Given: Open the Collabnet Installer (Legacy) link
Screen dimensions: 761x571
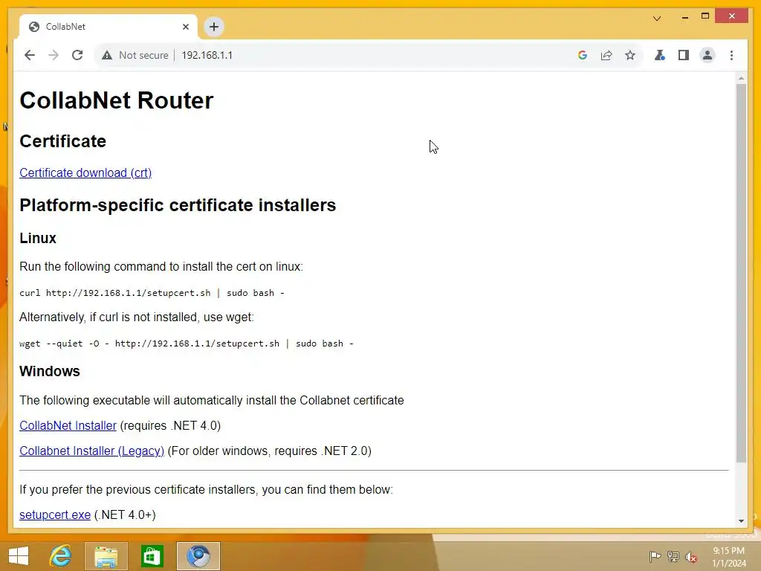Looking at the screenshot, I should point(91,451).
